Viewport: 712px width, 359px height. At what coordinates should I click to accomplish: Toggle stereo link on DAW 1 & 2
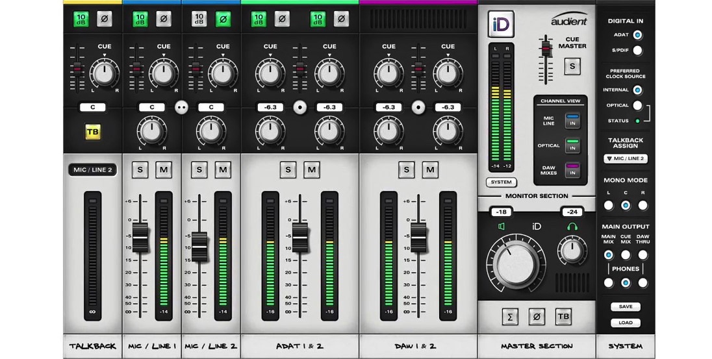(x=418, y=108)
